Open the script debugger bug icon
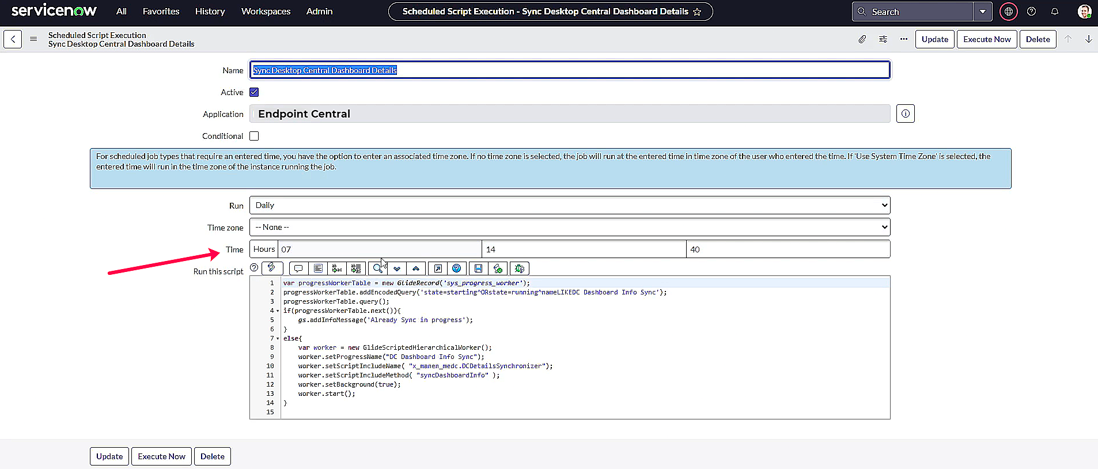This screenshot has height=469, width=1098. click(519, 268)
